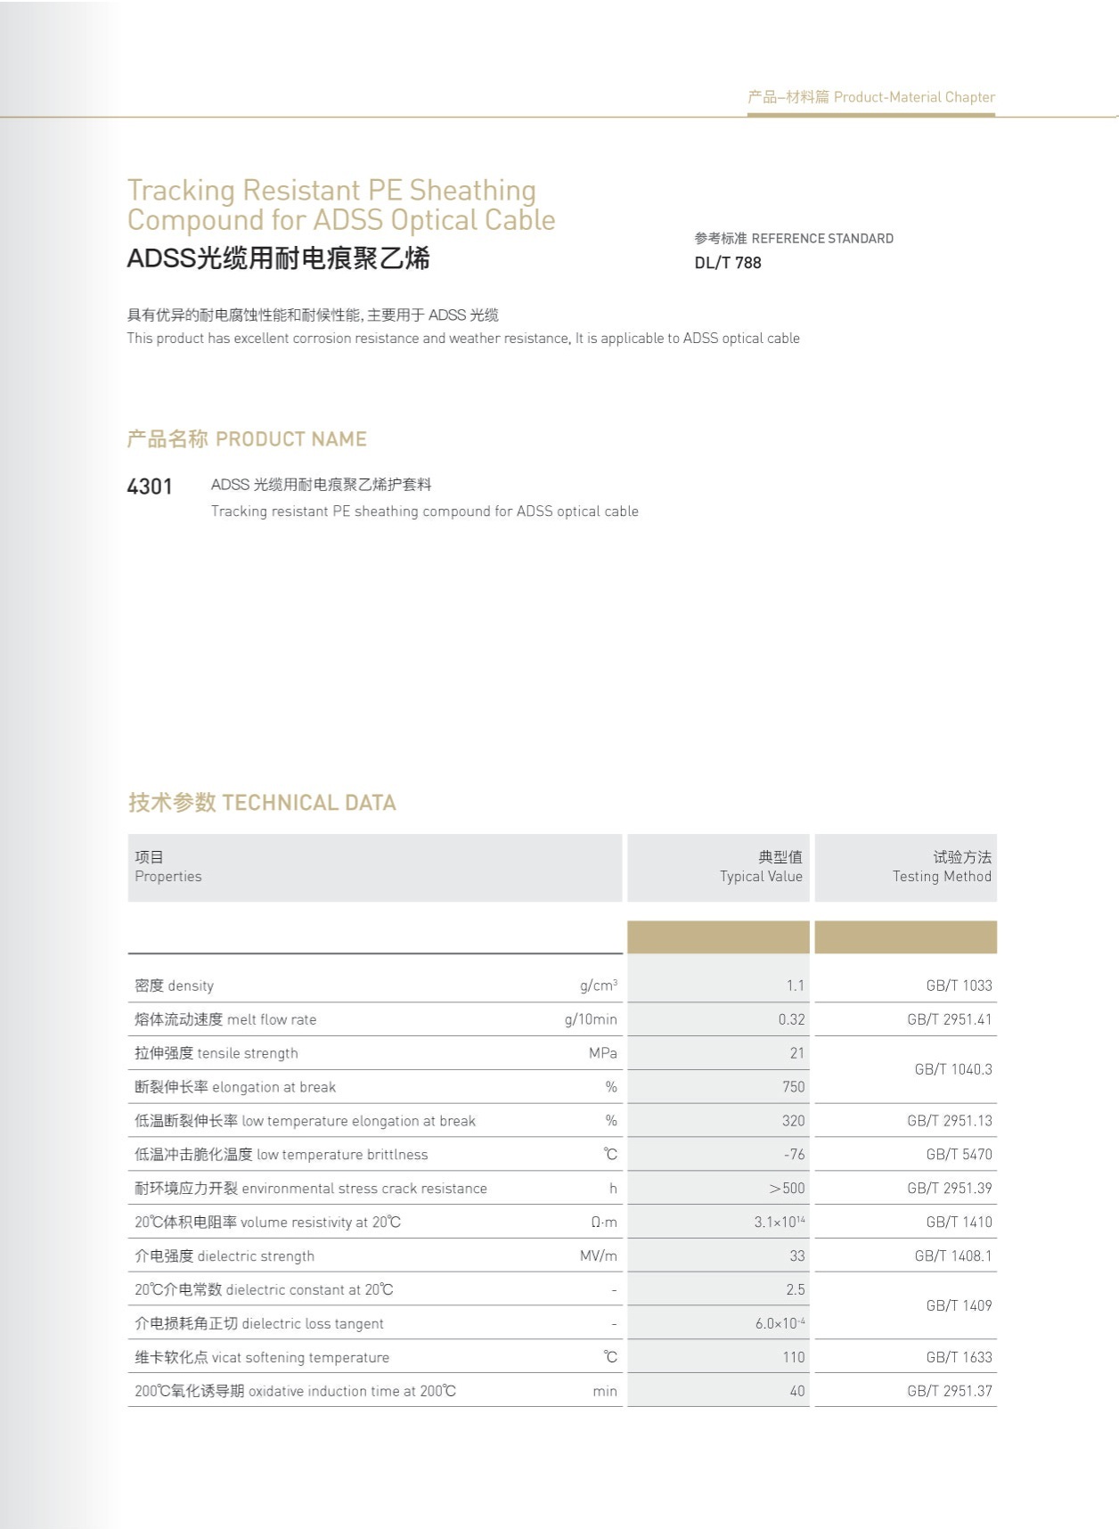Click the gold bar under Typical Value

(718, 937)
